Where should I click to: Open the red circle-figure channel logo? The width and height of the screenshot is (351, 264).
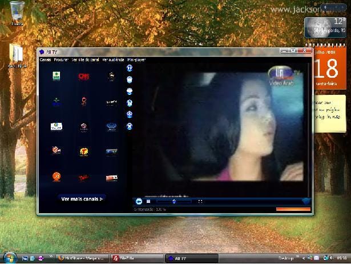pyautogui.click(x=84, y=101)
